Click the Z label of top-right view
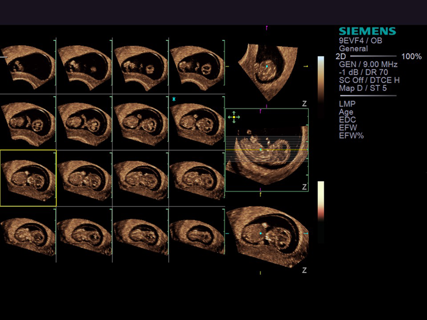This screenshot has width=427, height=320. pos(304,104)
